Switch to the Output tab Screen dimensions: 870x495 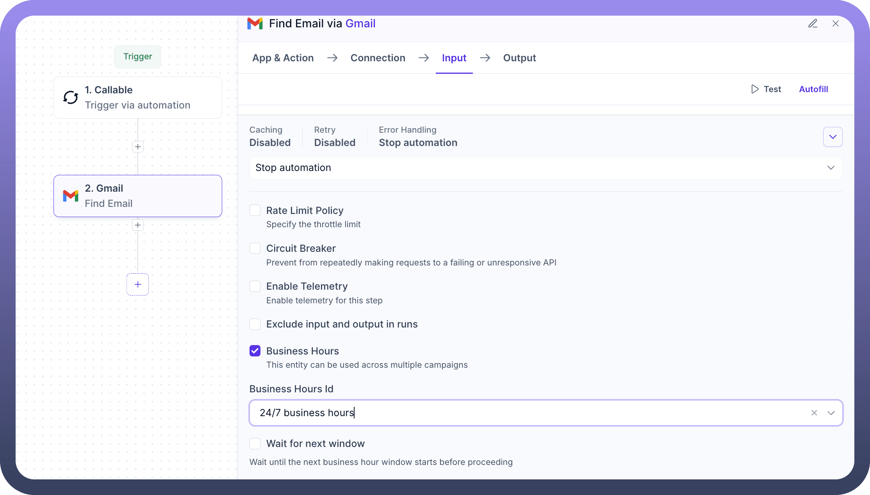tap(519, 58)
